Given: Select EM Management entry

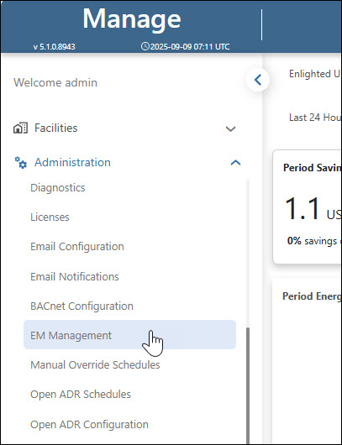Looking at the screenshot, I should point(129,335).
